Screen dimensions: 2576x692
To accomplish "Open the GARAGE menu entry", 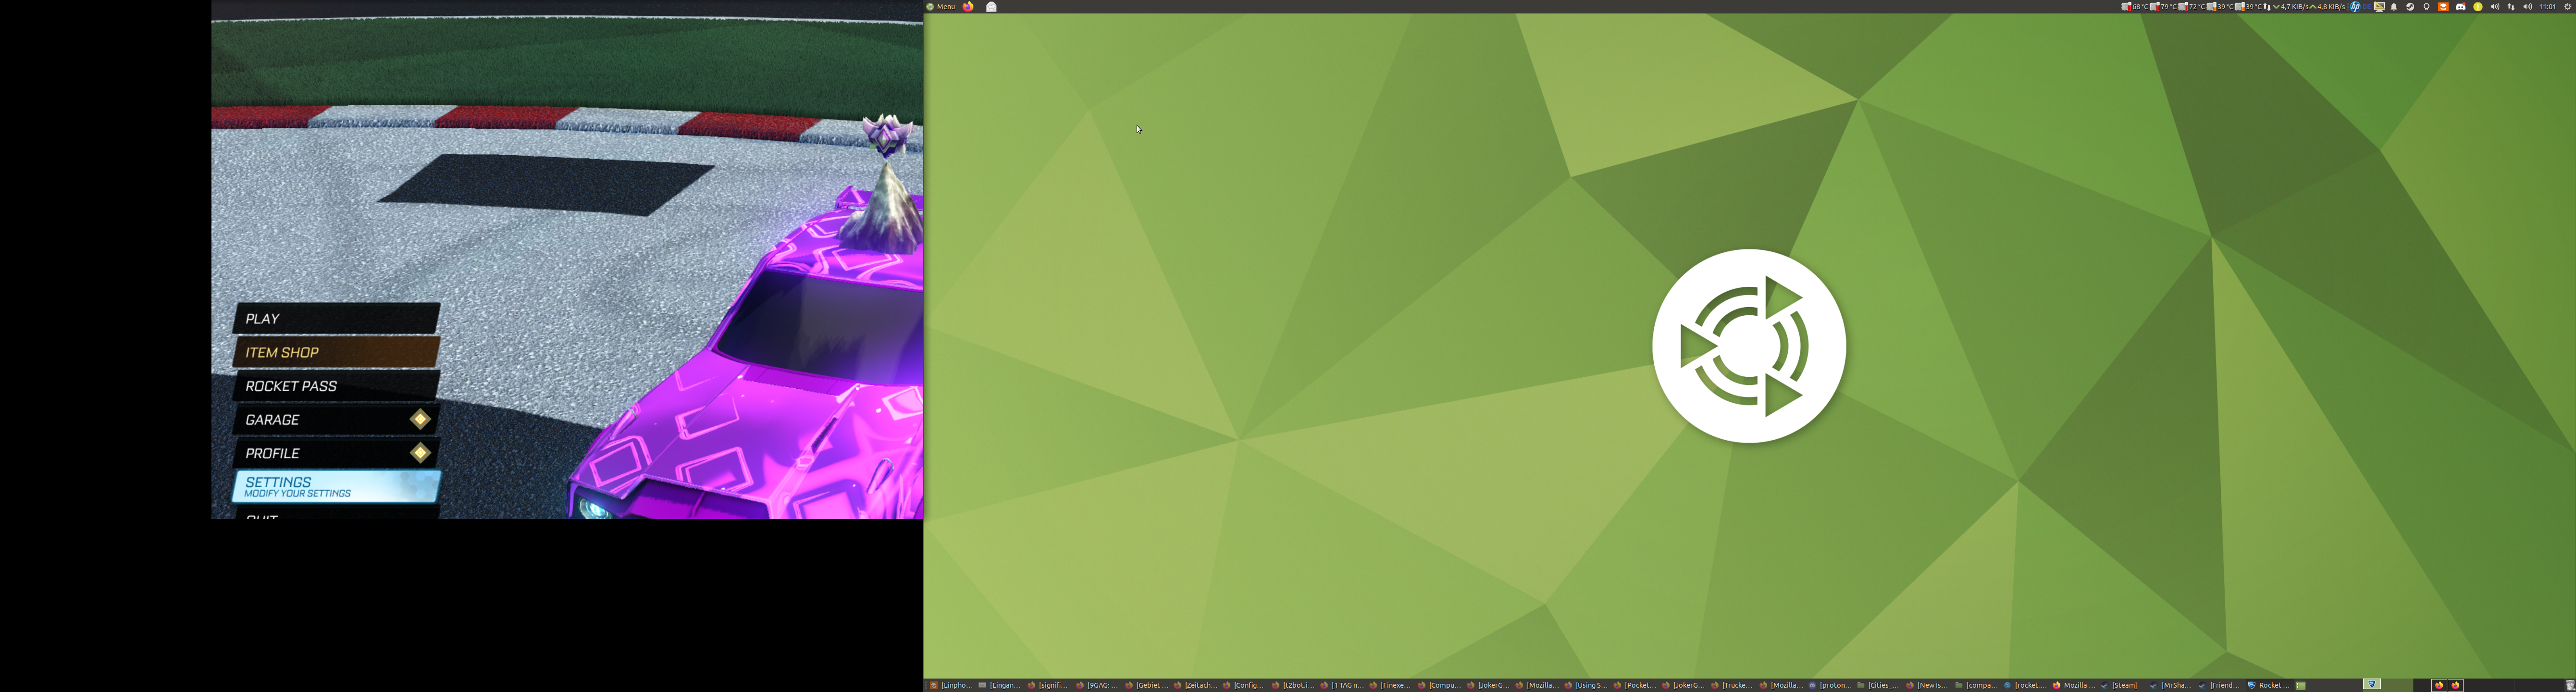I will coord(336,420).
